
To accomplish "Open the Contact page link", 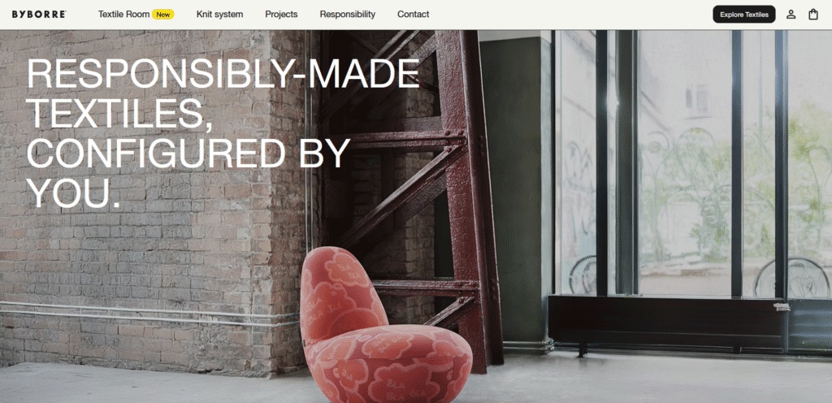I will [x=414, y=15].
